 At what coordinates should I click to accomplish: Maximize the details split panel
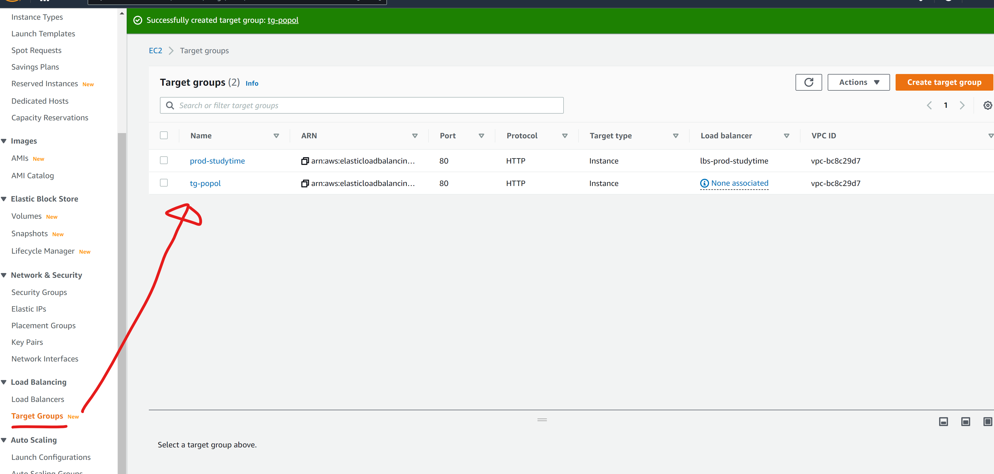coord(987,422)
